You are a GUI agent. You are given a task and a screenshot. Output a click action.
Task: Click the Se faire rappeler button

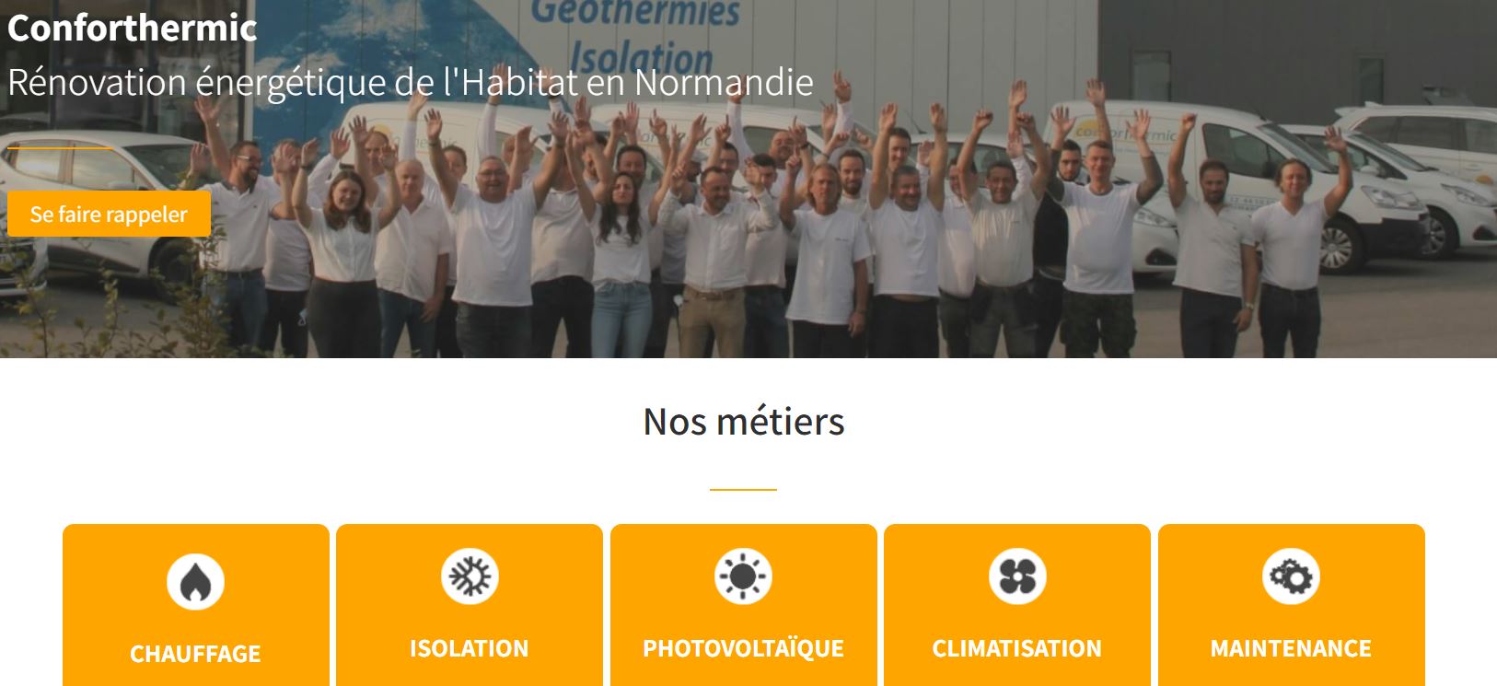coord(109,214)
